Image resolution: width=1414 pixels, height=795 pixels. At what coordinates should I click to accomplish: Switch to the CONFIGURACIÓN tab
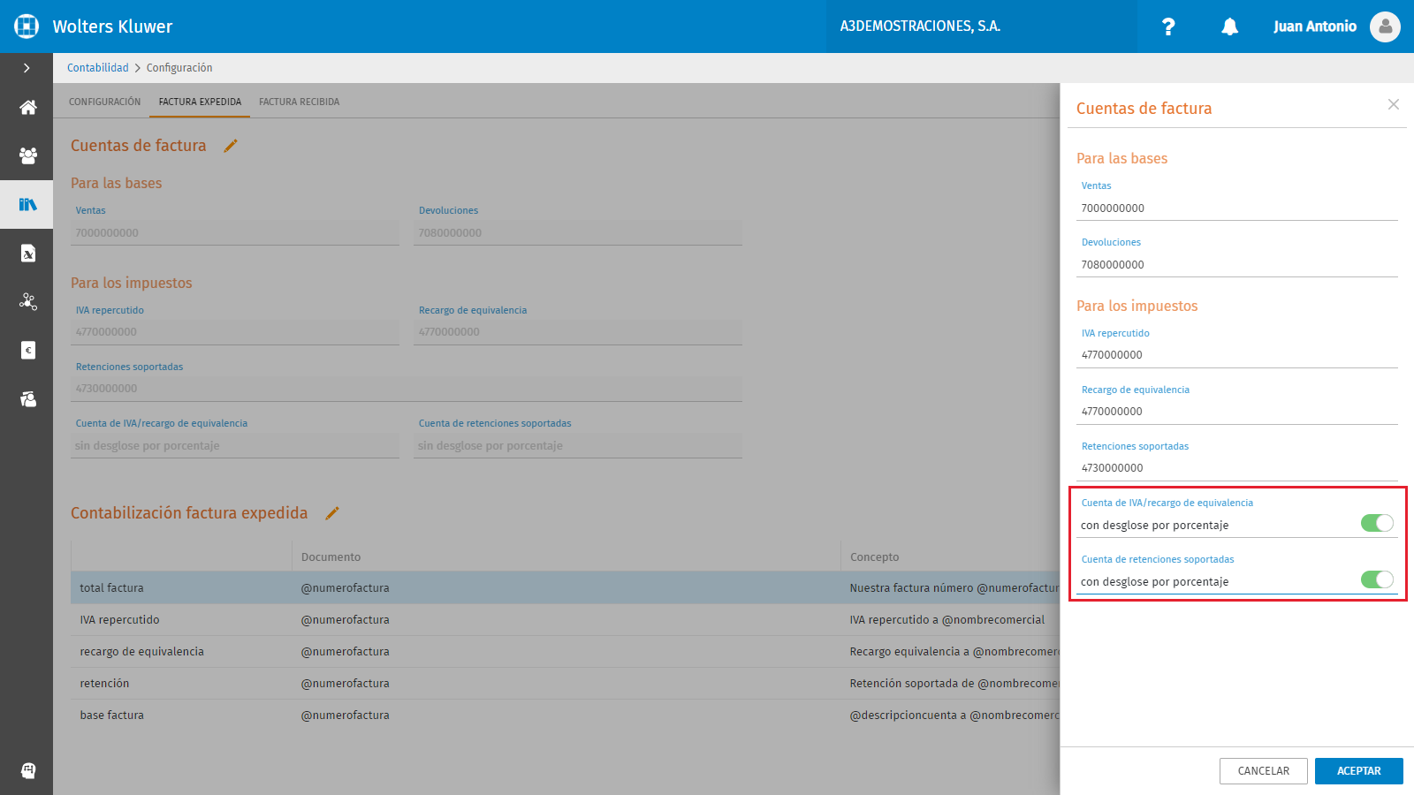105,102
